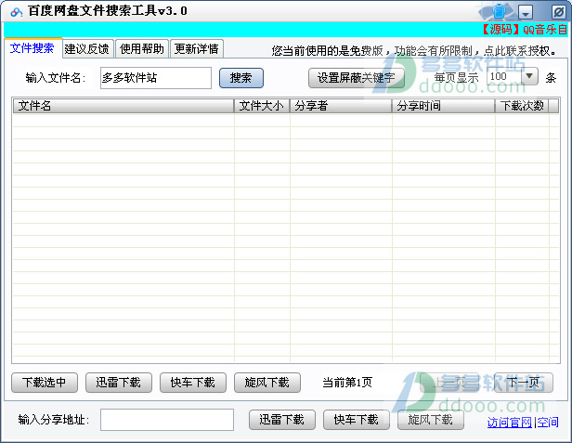This screenshot has width=572, height=443.
Task: Click 迅雷下载 button beside 下载选中
Action: (119, 383)
